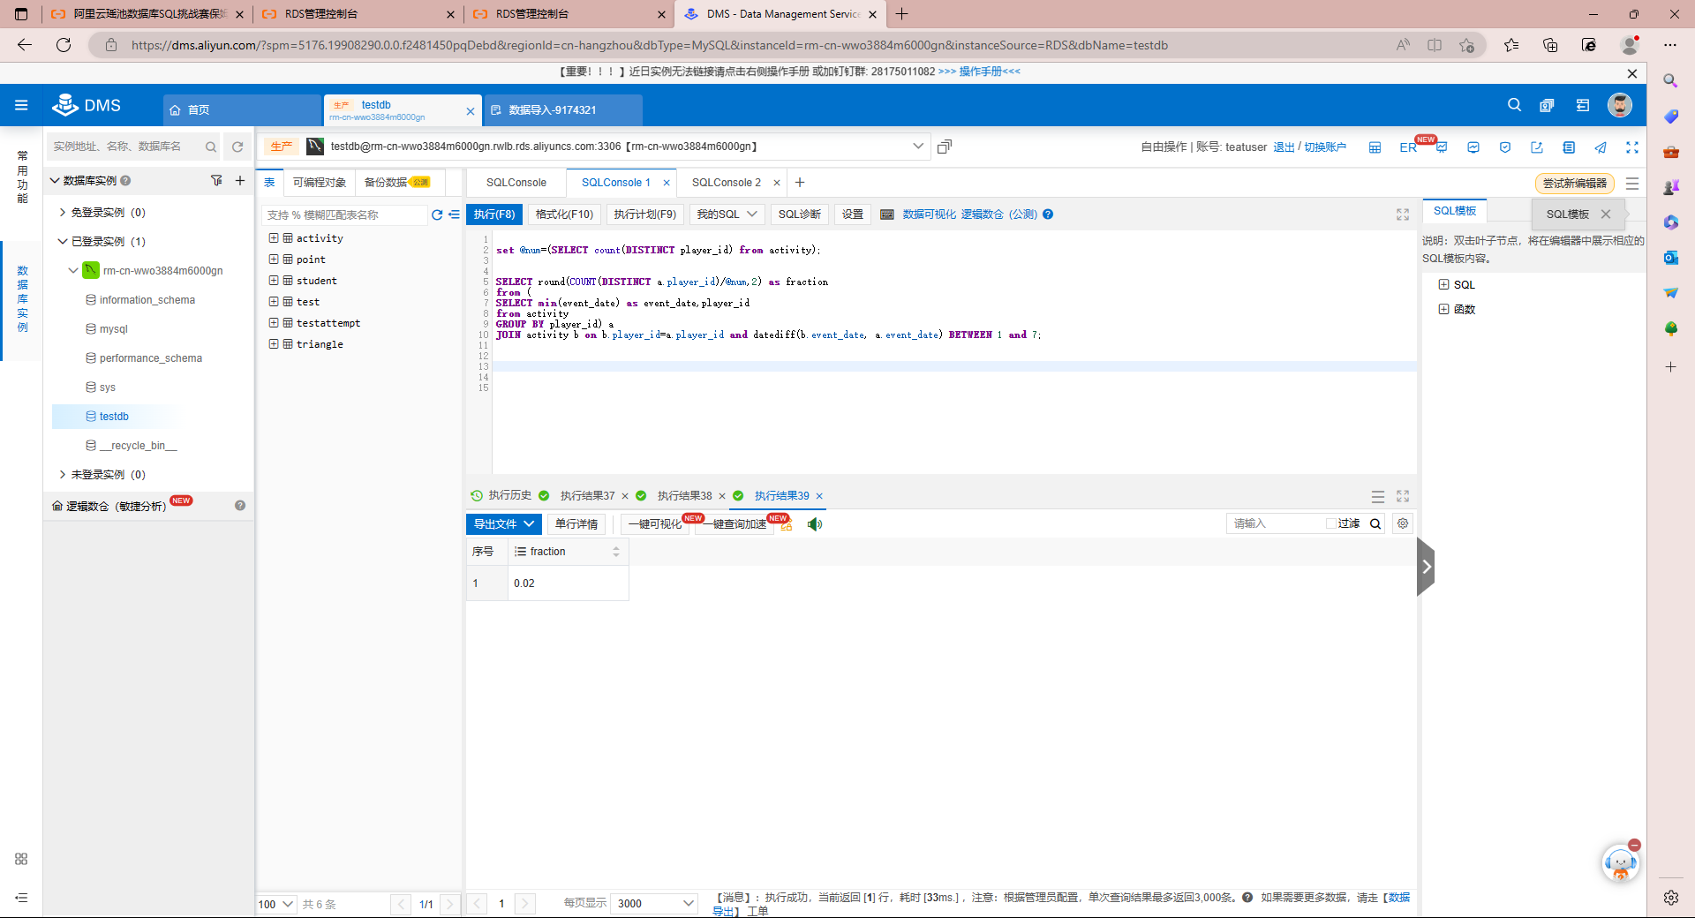The height and width of the screenshot is (918, 1695).
Task: Click the paper plane icon in top toolbar
Action: [x=1601, y=147]
